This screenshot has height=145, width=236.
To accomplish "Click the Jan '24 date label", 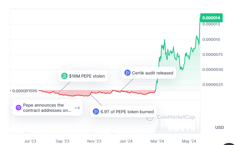I will [125, 141].
